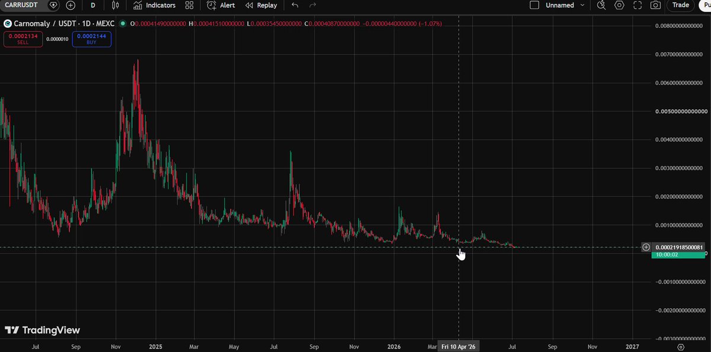Undo the last chart action
This screenshot has width=711, height=352.
295,5
